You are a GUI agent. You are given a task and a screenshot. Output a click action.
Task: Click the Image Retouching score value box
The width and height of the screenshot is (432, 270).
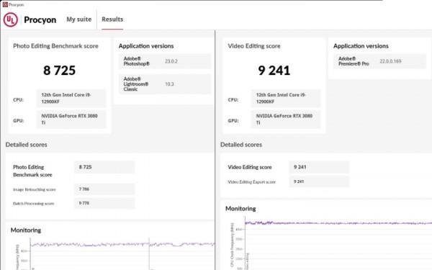(104, 189)
